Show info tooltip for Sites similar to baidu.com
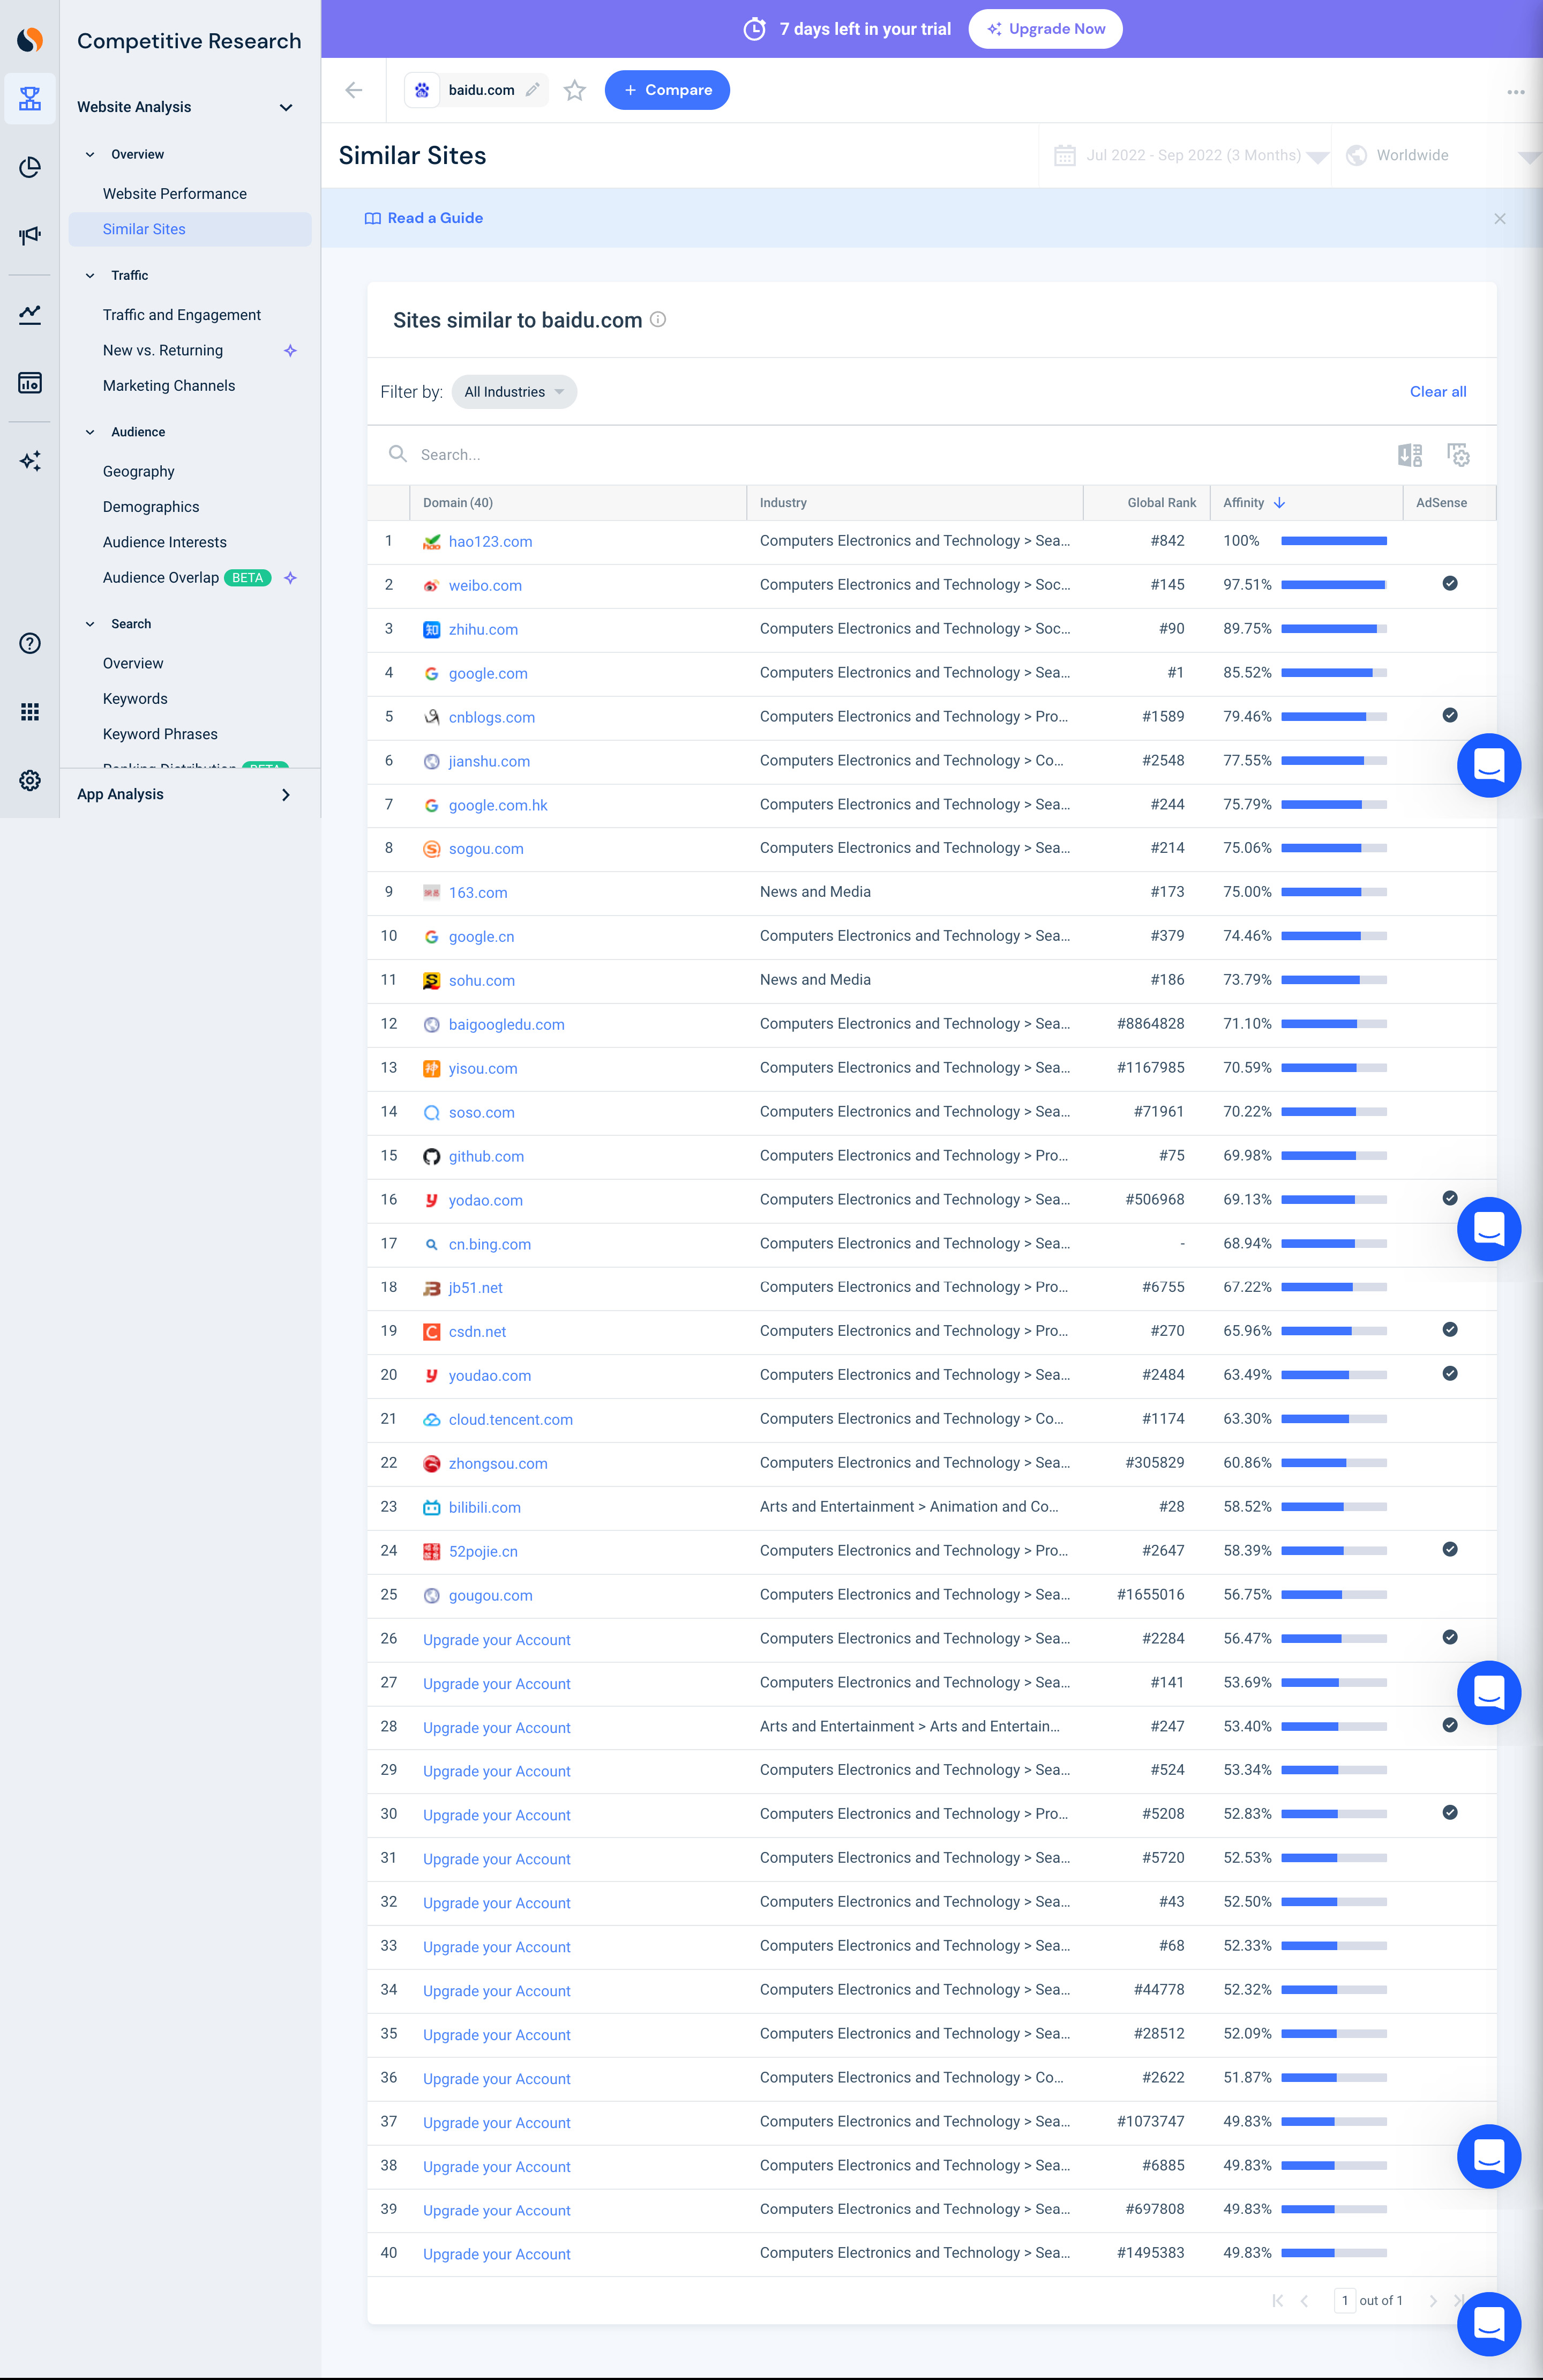This screenshot has width=1543, height=2380. click(x=657, y=319)
